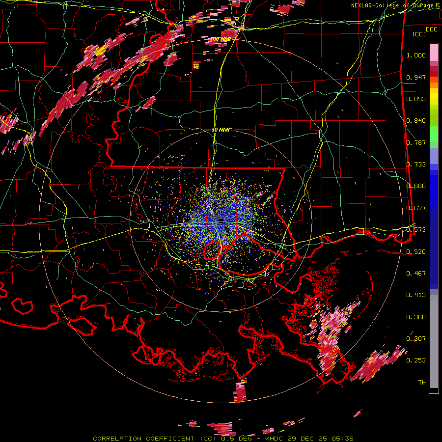The width and height of the screenshot is (442, 442).
Task: Select the 0.573 legend value
Action: (416, 230)
